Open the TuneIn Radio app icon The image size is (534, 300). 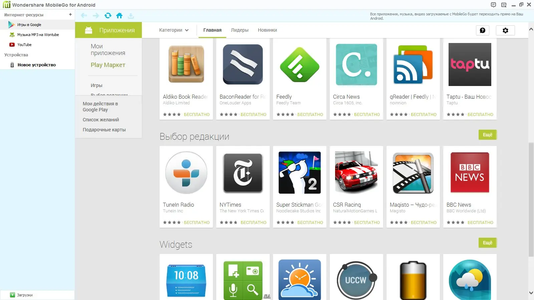186,173
